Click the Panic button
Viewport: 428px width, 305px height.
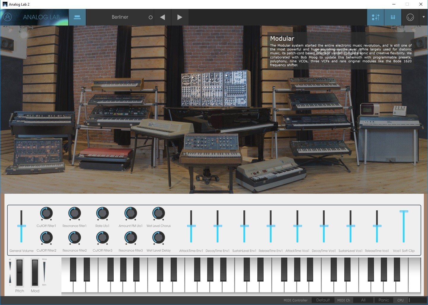click(x=384, y=300)
